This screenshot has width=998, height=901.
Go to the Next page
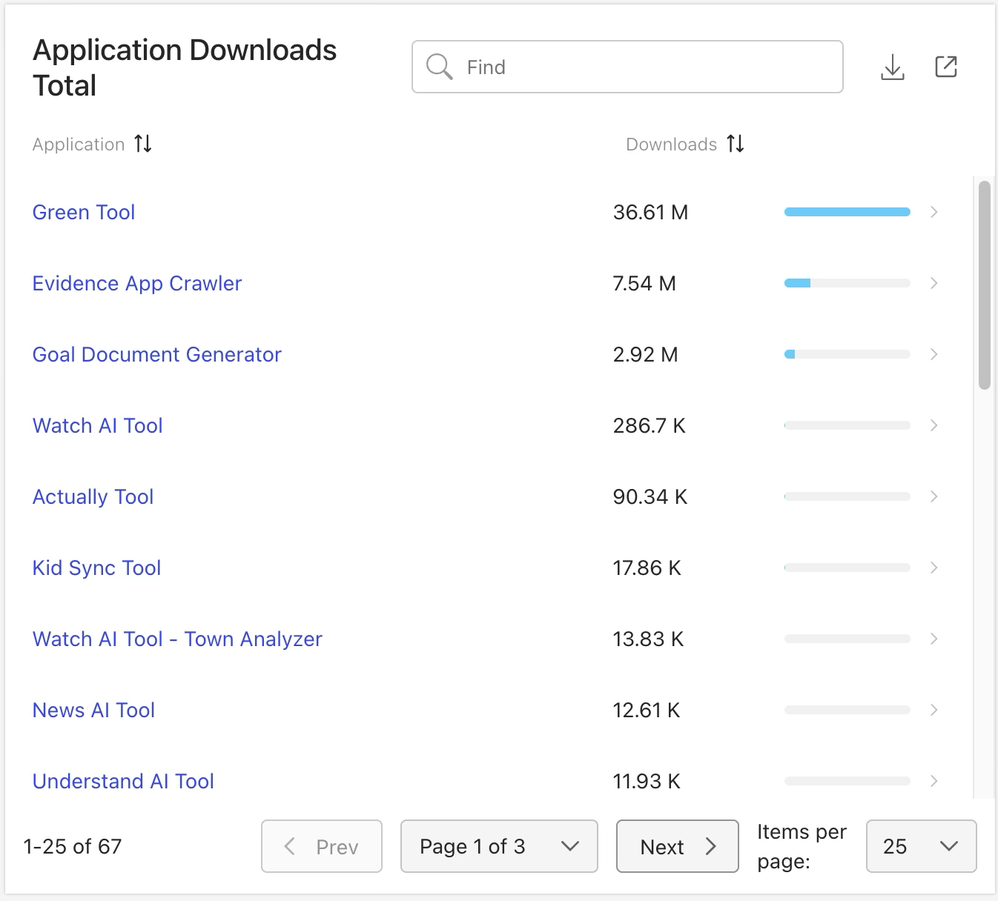pos(678,846)
